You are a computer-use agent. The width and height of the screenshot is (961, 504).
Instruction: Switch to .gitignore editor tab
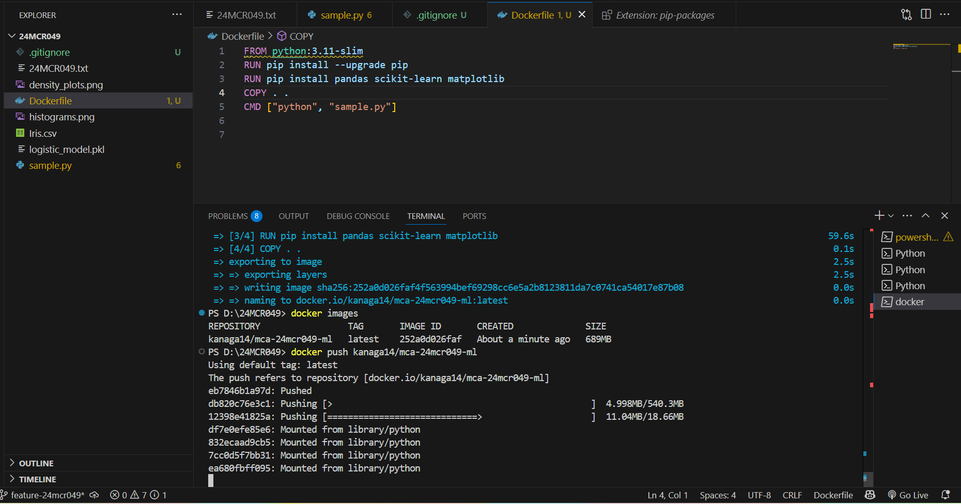(440, 15)
